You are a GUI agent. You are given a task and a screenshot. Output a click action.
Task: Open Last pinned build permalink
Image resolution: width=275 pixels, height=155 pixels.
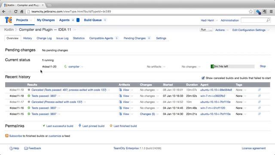93,126
